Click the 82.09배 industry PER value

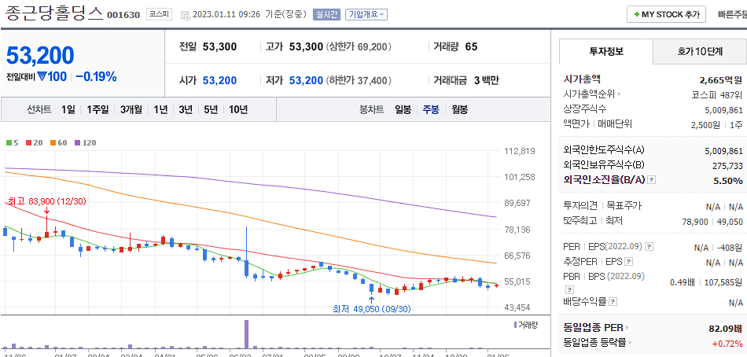726,329
